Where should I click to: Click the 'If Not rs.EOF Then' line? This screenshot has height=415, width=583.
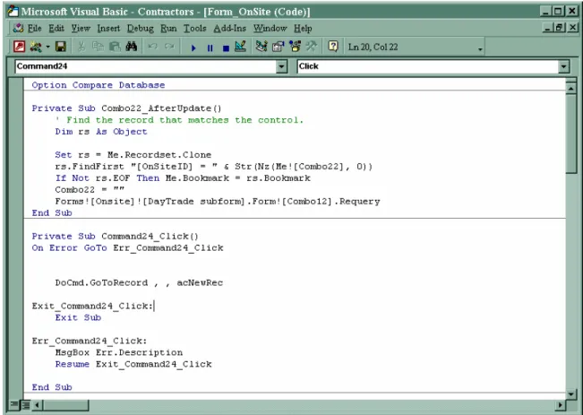183,177
